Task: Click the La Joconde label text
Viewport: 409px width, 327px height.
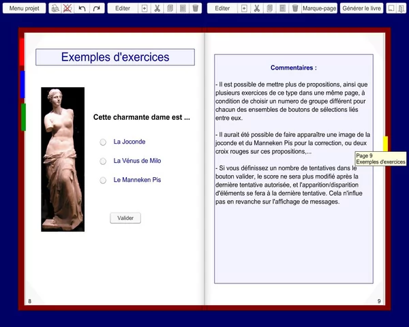Action: 130,142
